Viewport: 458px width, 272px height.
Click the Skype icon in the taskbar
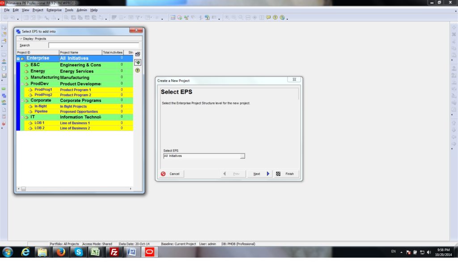coord(79,252)
